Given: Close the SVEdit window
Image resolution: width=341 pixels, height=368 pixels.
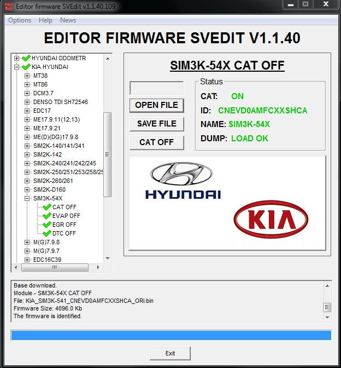Looking at the screenshot, I should [x=326, y=4].
